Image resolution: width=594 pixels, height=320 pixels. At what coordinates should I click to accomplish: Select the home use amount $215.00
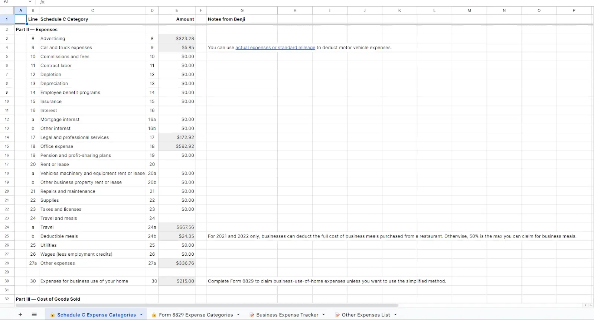coord(177,281)
